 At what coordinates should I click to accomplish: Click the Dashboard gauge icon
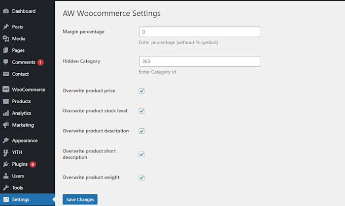pyautogui.click(x=6, y=11)
